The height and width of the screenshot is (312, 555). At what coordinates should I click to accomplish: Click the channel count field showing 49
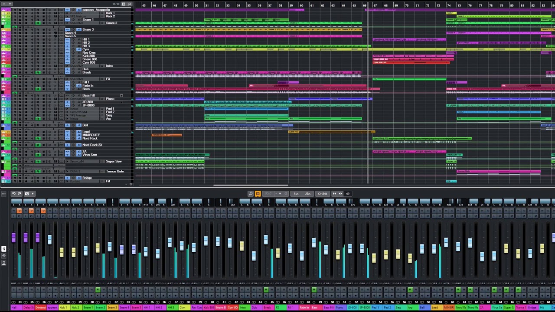[x=348, y=194]
